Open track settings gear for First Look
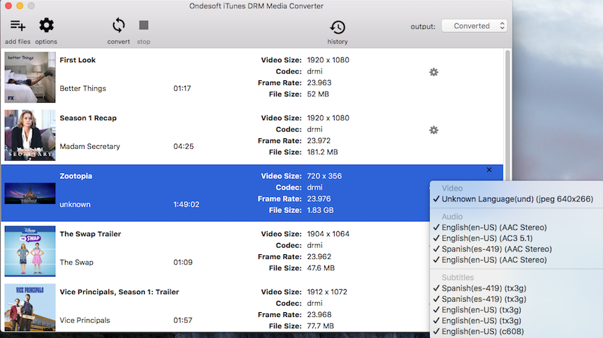The height and width of the screenshot is (338, 603). [x=433, y=72]
